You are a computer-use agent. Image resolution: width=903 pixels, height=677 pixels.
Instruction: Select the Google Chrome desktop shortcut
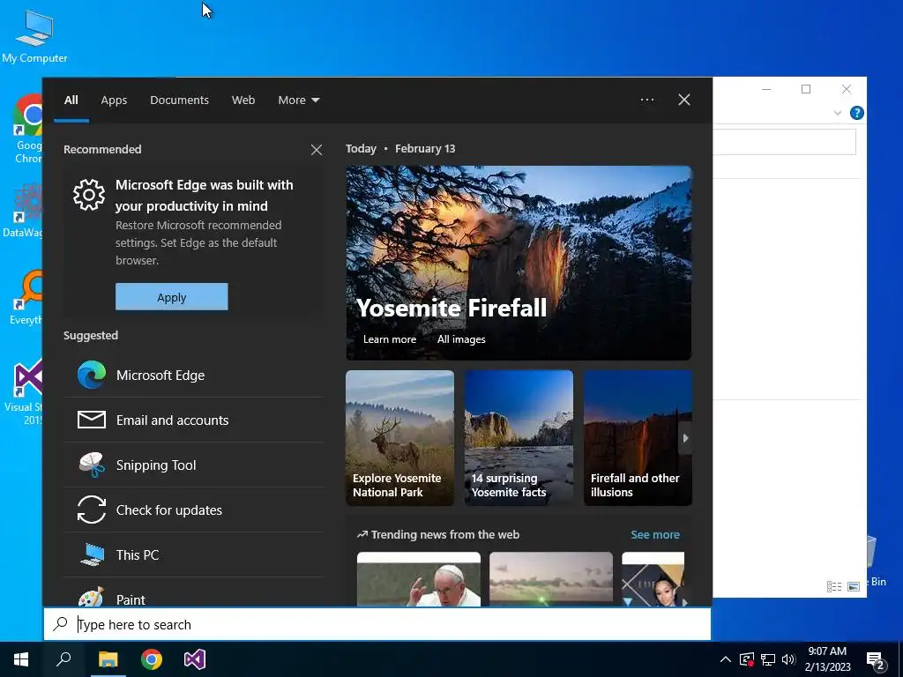pos(27,130)
